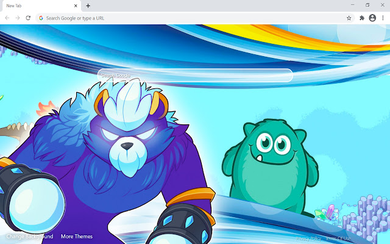The width and height of the screenshot is (390, 244).
Task: Click the Google icon in the address bar
Action: point(41,18)
